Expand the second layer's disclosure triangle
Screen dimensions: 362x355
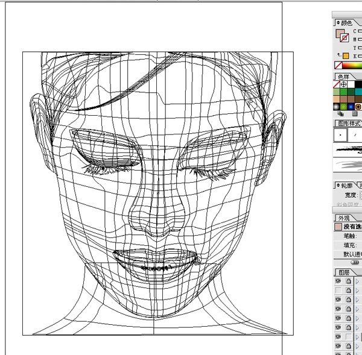[358, 291]
